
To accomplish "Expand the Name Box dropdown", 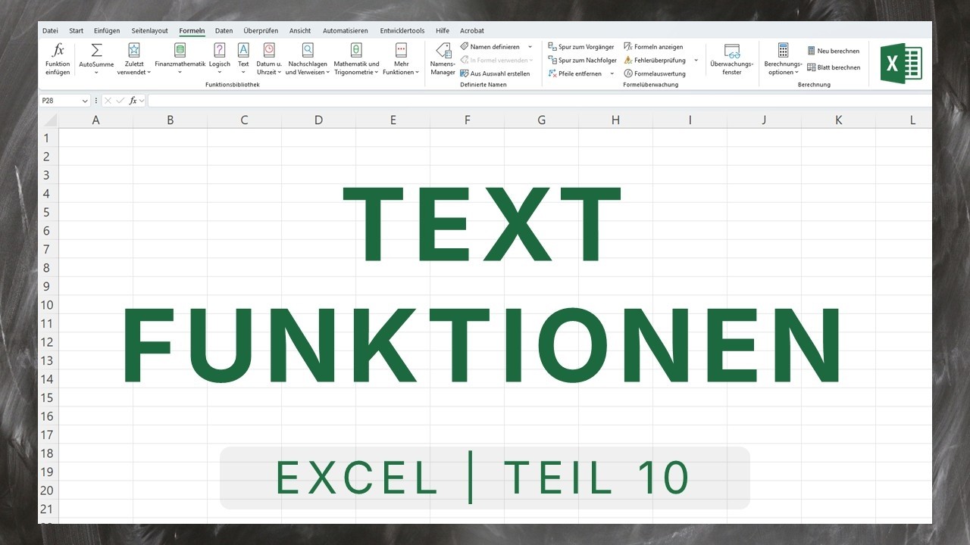I will (x=85, y=101).
